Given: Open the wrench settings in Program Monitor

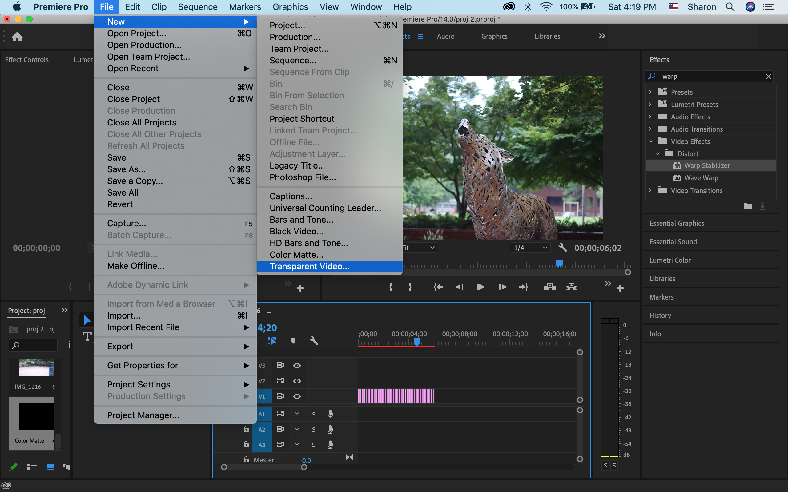Looking at the screenshot, I should [562, 248].
